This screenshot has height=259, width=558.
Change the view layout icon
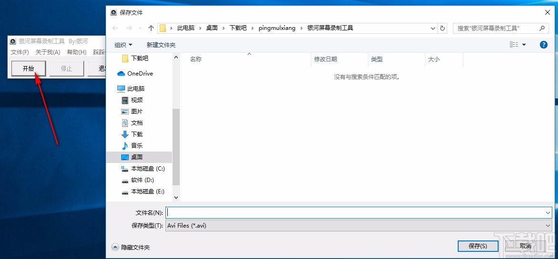pos(513,45)
